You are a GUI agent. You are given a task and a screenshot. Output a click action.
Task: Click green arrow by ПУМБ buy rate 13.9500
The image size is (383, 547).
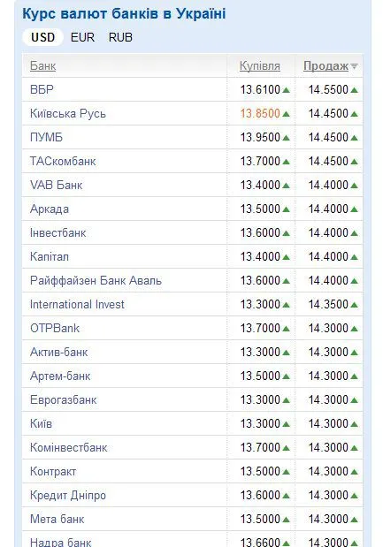[x=286, y=138]
